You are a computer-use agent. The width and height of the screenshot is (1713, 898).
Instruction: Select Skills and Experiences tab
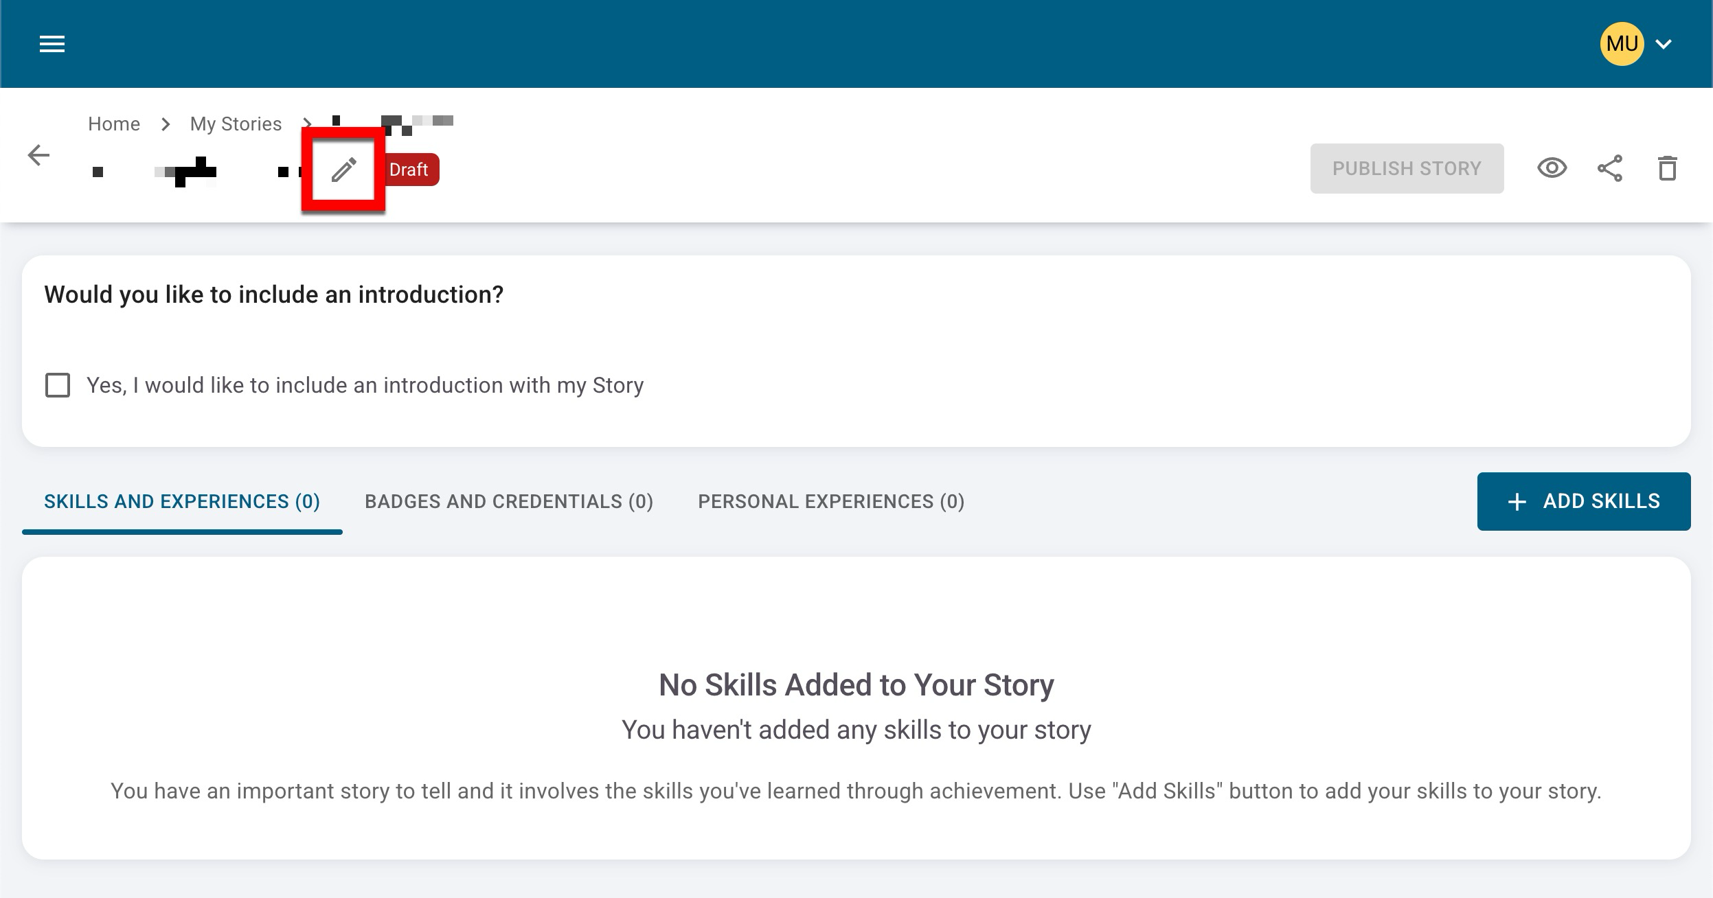[x=182, y=502]
